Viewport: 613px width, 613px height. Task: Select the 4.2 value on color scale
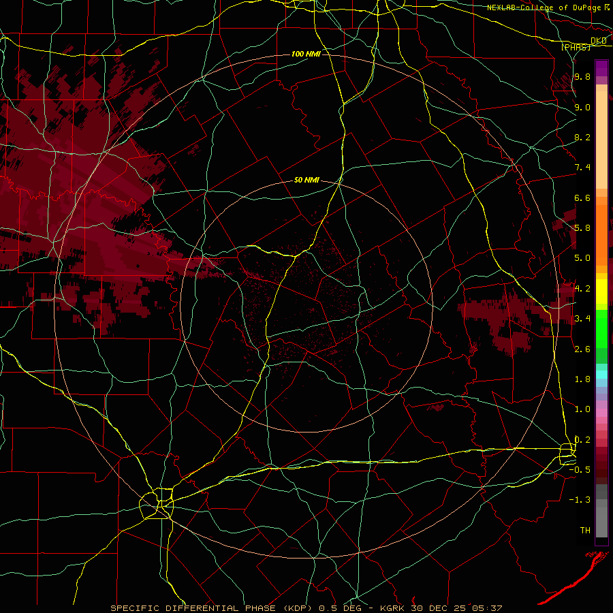[x=582, y=289]
